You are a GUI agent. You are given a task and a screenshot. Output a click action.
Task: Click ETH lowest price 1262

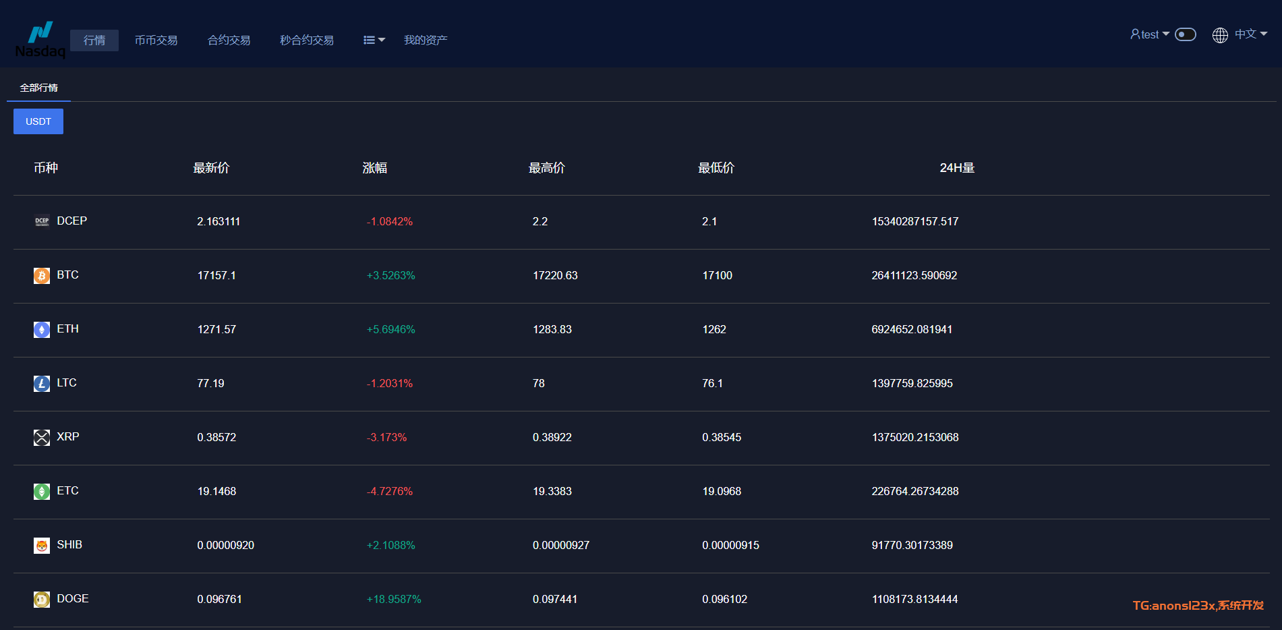pos(714,329)
